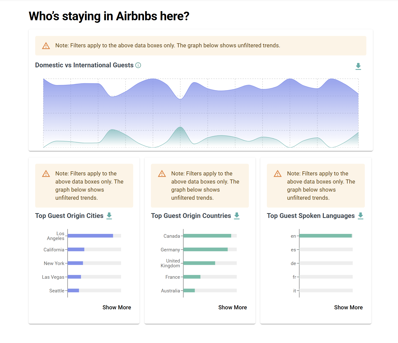Screen dimensions: 398x343
Task: Click the Germany bar in countries chart
Action: tap(205, 249)
